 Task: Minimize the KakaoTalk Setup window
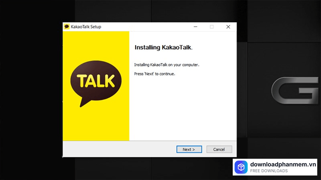[196, 27]
